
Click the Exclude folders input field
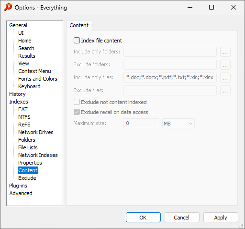[x=170, y=64]
